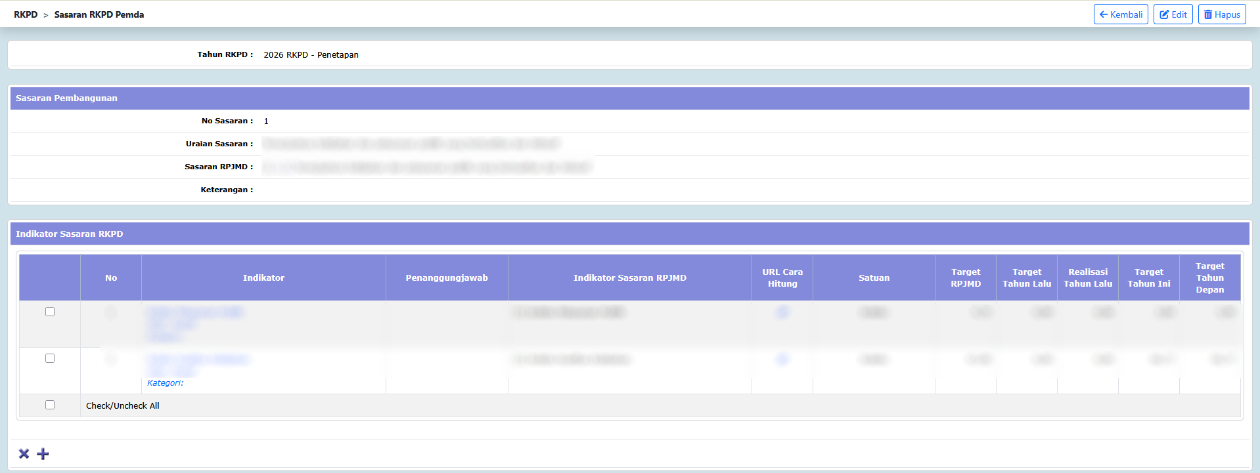Tick the second indicator row checkbox
This screenshot has height=473, width=1260.
point(50,358)
